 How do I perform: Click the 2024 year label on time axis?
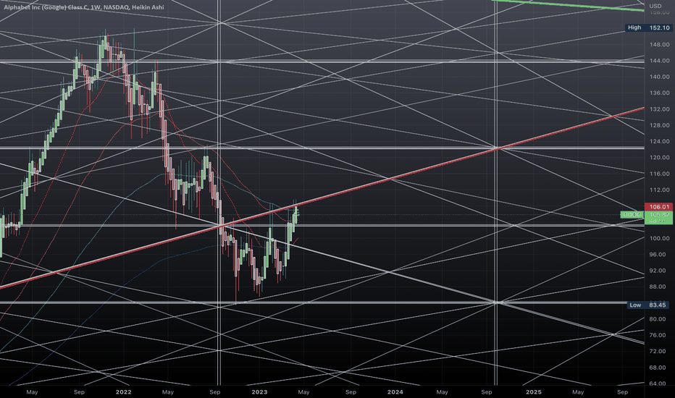tap(395, 392)
